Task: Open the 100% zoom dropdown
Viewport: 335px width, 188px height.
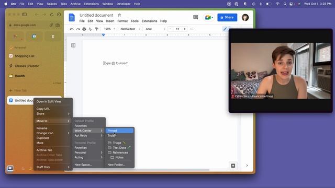Action: click(109, 29)
